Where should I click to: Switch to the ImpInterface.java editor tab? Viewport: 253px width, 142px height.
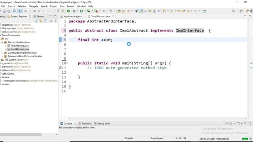[x=71, y=17]
